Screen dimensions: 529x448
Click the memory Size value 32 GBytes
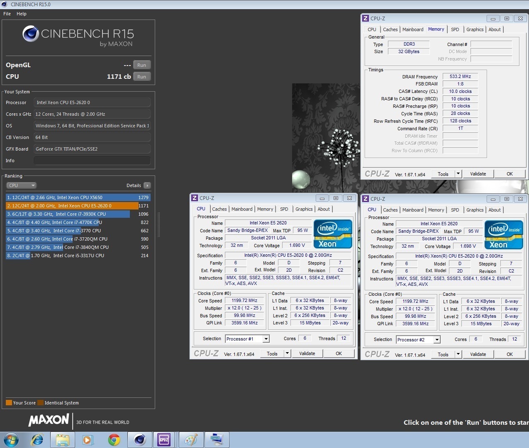pos(409,51)
